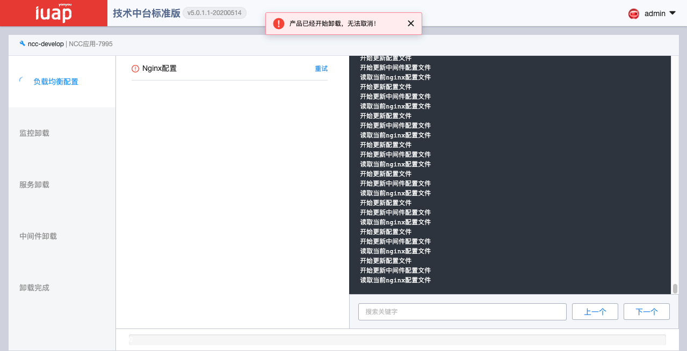Viewport: 687px width, 351px height.
Task: Click the Nginx配置 warning icon
Action: point(135,69)
